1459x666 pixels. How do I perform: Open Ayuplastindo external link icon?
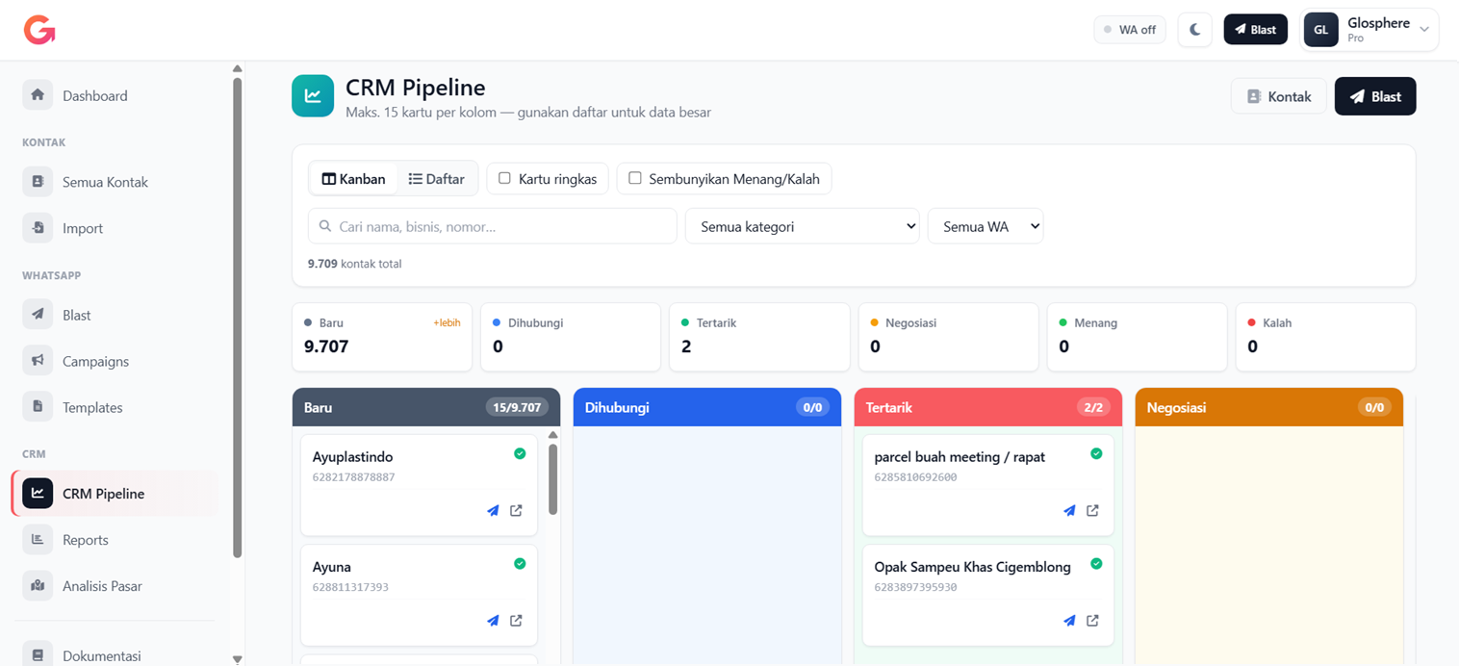(x=516, y=511)
